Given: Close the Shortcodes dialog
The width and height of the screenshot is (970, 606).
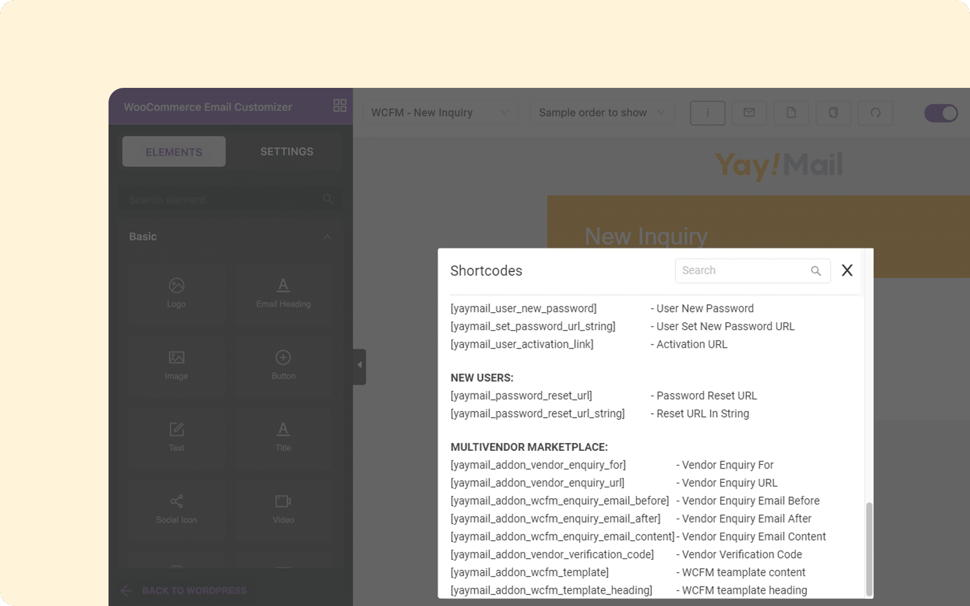Looking at the screenshot, I should pyautogui.click(x=847, y=270).
